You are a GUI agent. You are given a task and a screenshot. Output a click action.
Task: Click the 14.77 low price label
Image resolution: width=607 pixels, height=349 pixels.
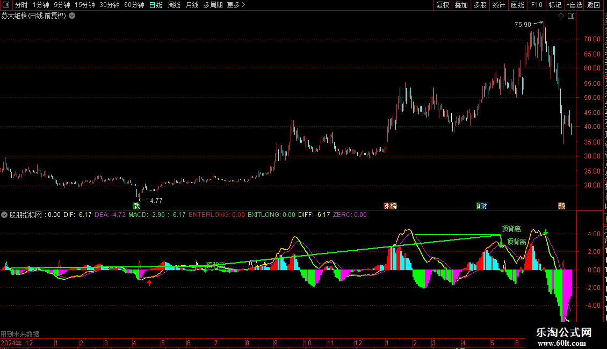tap(154, 200)
